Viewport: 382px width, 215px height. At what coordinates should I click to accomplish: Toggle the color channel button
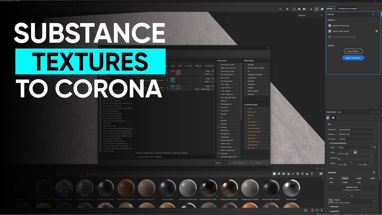coord(331,178)
